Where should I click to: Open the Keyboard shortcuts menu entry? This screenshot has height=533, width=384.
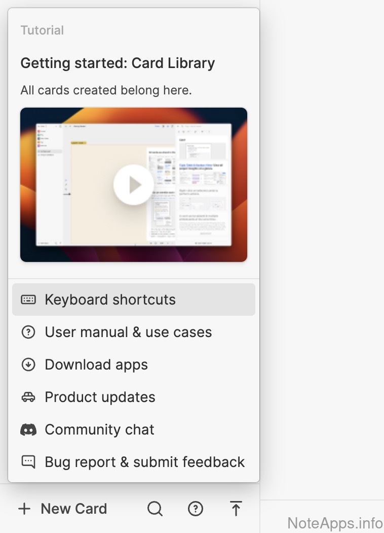110,299
